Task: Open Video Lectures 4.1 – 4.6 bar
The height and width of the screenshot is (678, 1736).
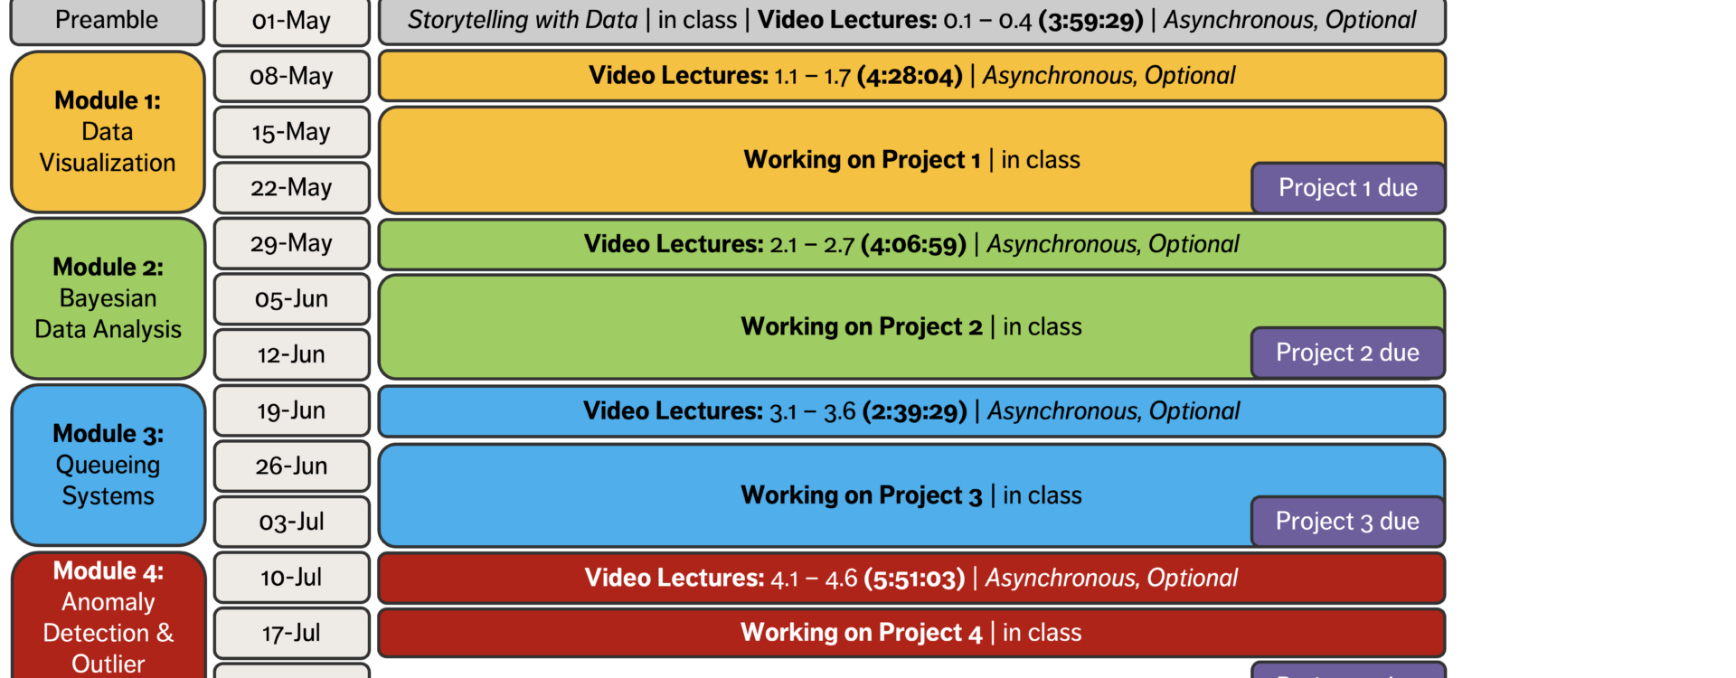Action: pos(911,579)
